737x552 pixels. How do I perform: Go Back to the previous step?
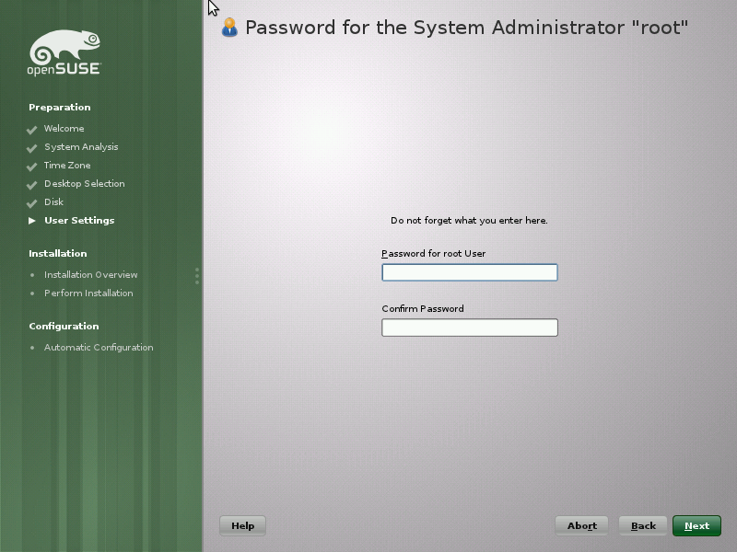pos(643,525)
